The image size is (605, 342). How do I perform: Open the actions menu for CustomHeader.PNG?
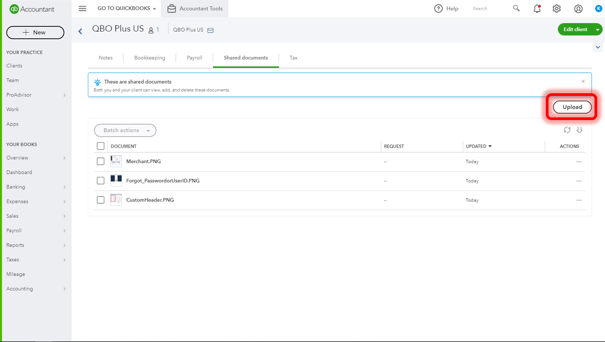579,200
